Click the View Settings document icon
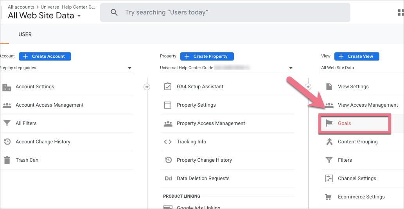This screenshot has height=209, width=404. click(x=329, y=87)
